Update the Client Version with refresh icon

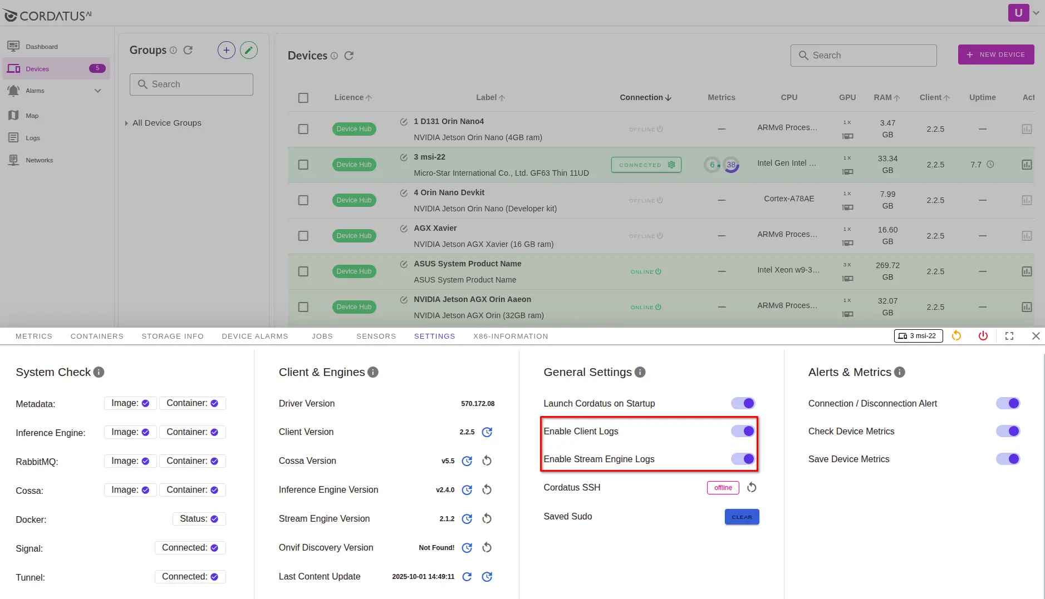[x=487, y=432]
